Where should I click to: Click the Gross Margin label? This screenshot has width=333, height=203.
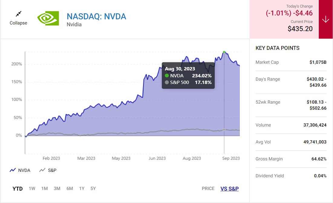click(269, 159)
